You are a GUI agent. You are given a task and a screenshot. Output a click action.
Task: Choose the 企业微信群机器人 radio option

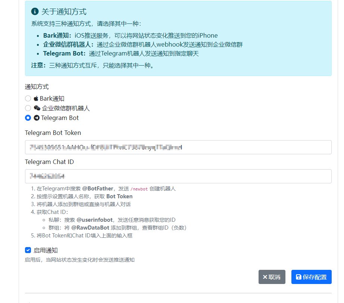tap(28, 108)
